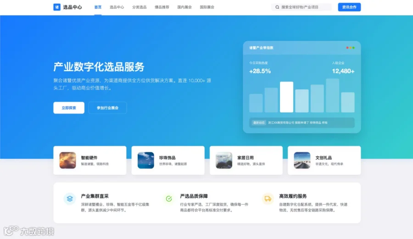Go to the 首页 nav tab

98,7
